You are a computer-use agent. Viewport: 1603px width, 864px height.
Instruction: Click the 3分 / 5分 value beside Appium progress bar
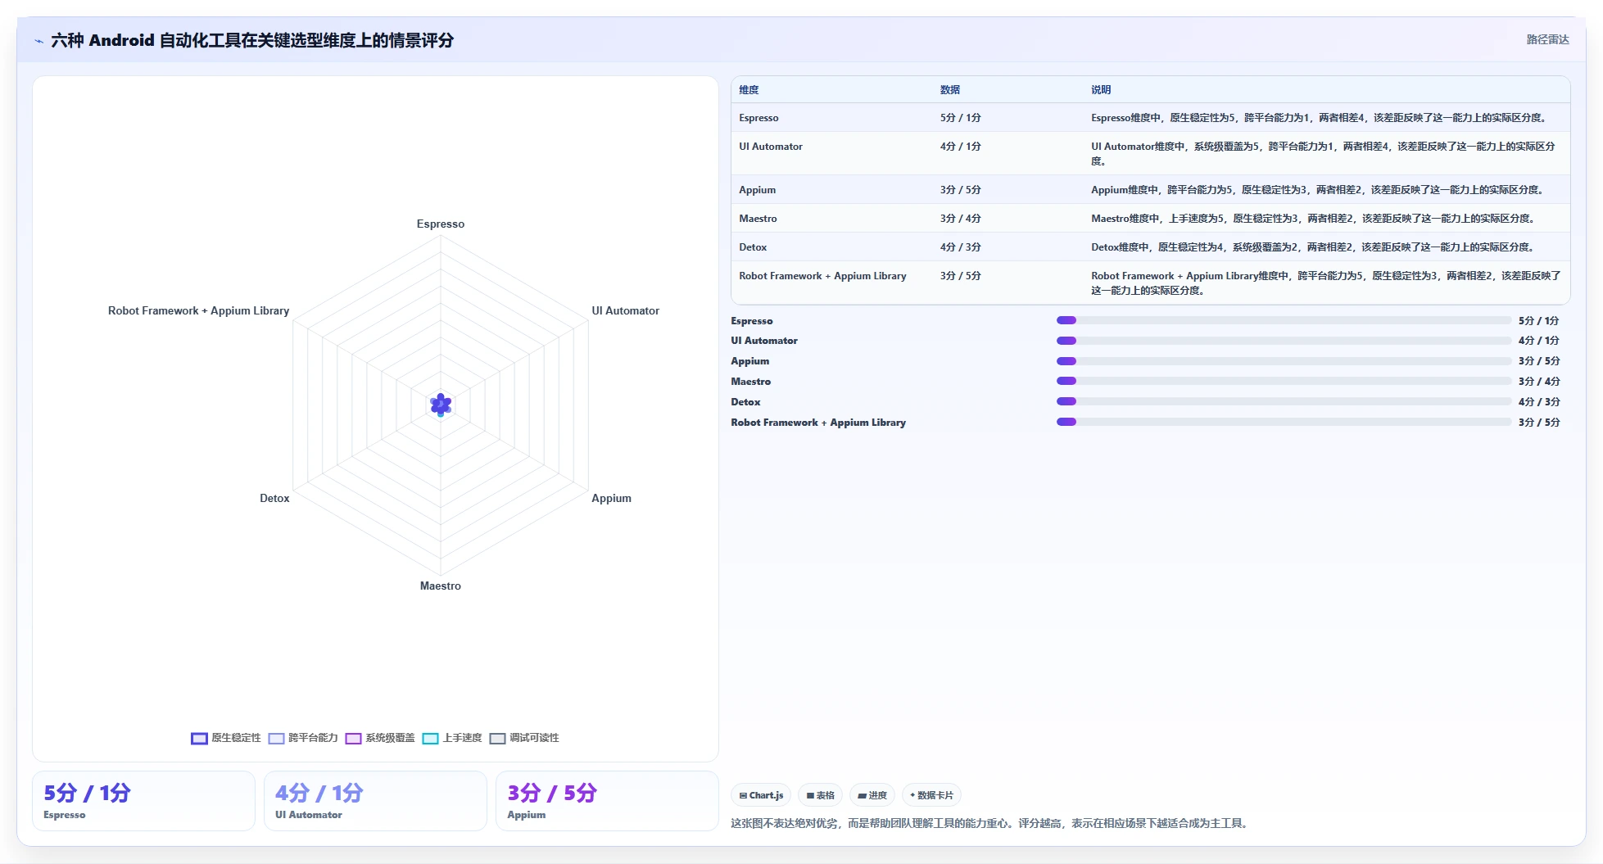(1539, 361)
